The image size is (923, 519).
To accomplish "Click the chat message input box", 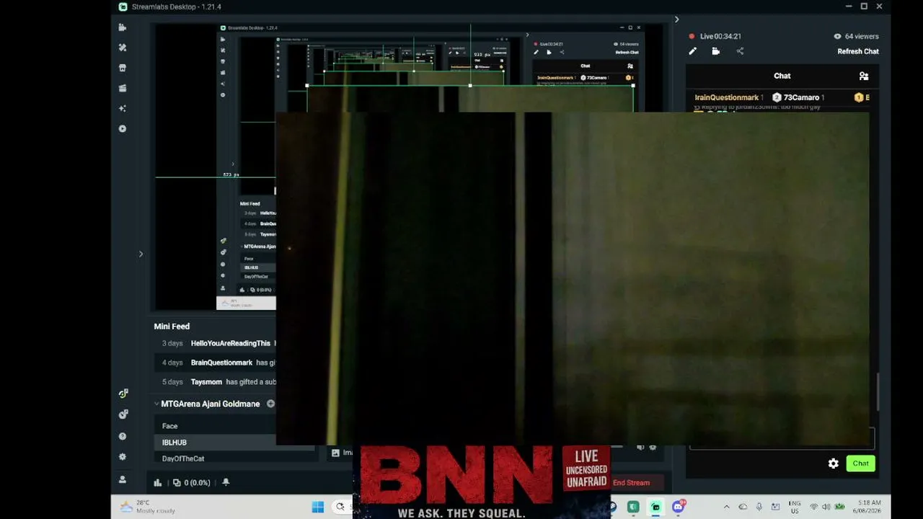I will coord(782,438).
